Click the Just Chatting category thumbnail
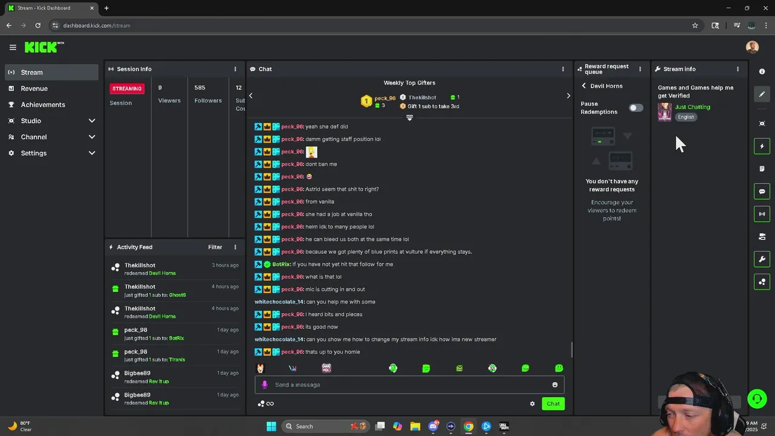This screenshot has height=436, width=775. pyautogui.click(x=665, y=112)
